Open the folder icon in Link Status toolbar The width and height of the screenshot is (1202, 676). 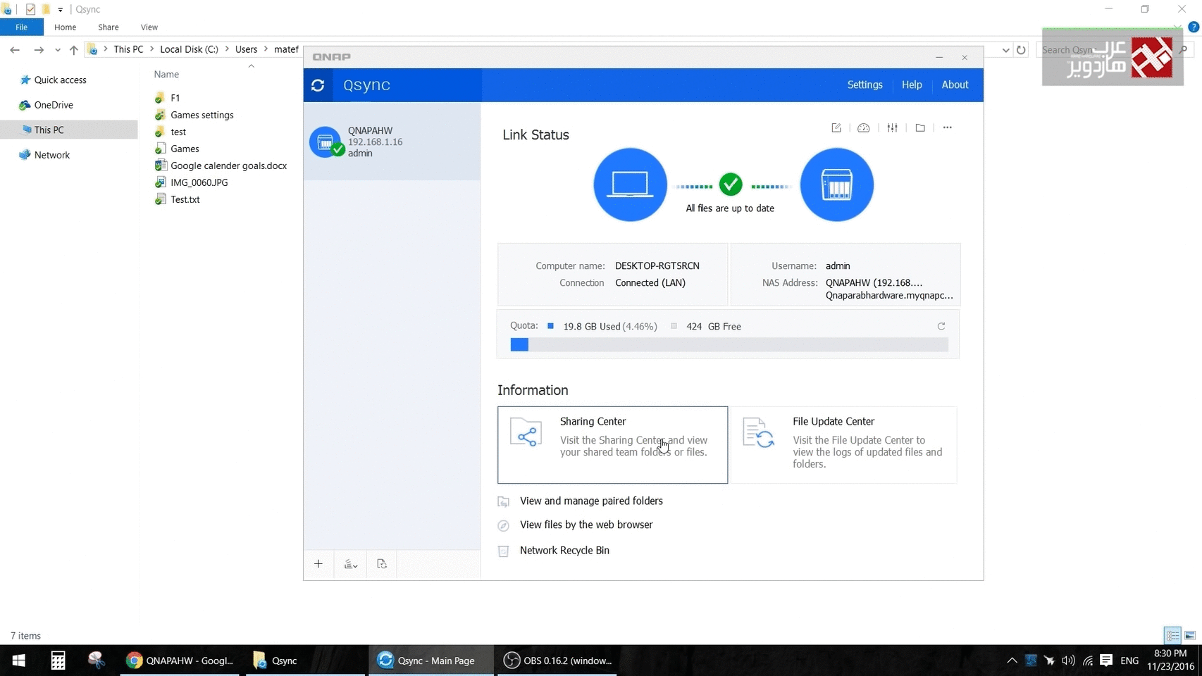click(920, 127)
